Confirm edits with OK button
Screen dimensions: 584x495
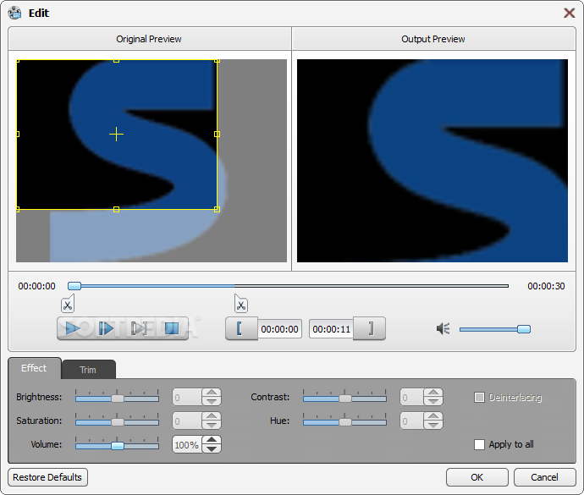coord(477,477)
